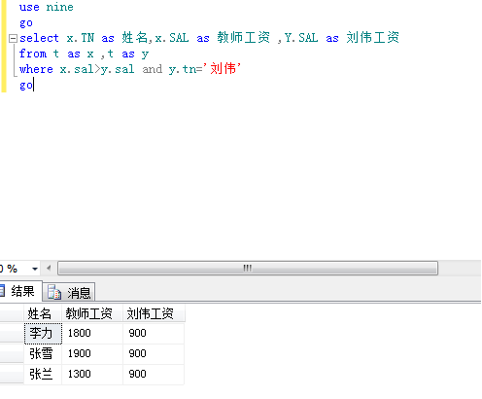Switch to the 结果 tab
Screen dimensions: 482x399
click(x=20, y=291)
